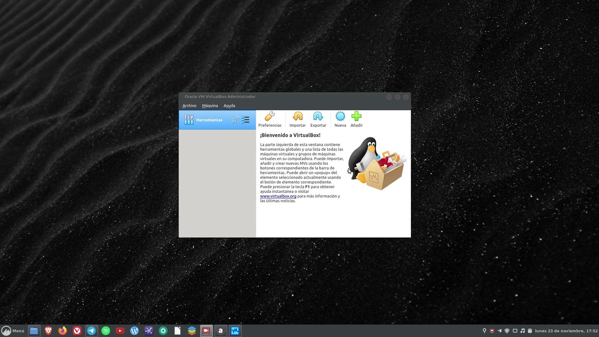Viewport: 599px width, 337px height.
Task: Launch Brave browser from taskbar
Action: [x=48, y=331]
